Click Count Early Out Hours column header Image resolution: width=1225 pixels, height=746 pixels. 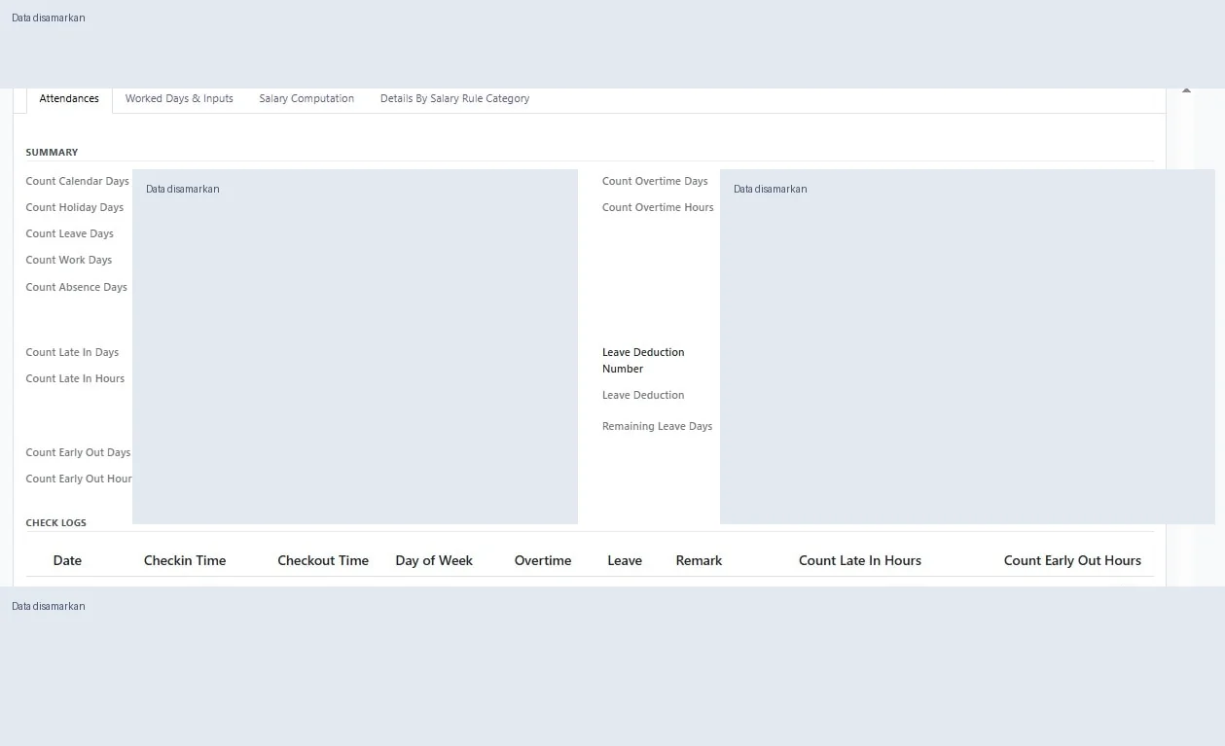tap(1072, 560)
